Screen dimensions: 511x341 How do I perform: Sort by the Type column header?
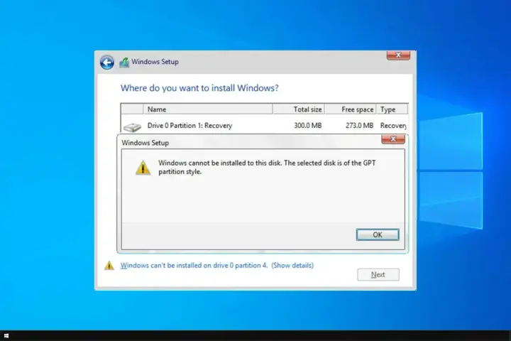(x=392, y=109)
